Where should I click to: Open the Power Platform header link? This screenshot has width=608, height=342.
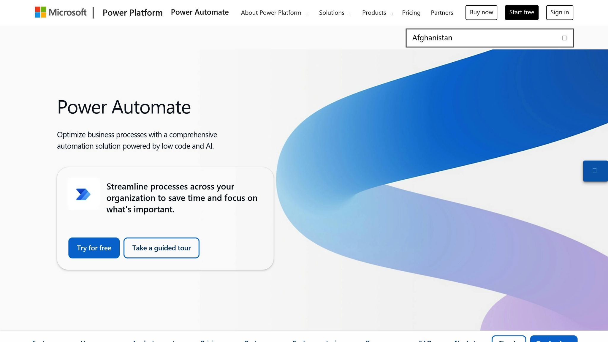[132, 12]
